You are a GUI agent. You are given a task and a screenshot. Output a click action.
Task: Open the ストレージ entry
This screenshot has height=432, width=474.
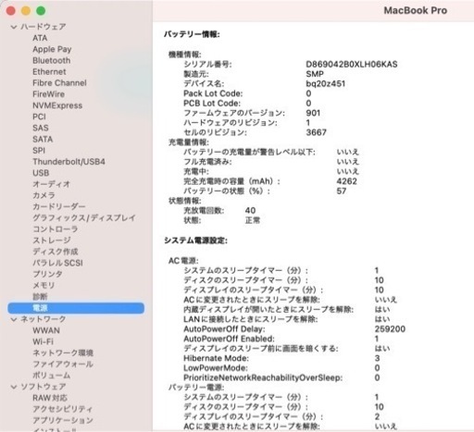(52, 241)
